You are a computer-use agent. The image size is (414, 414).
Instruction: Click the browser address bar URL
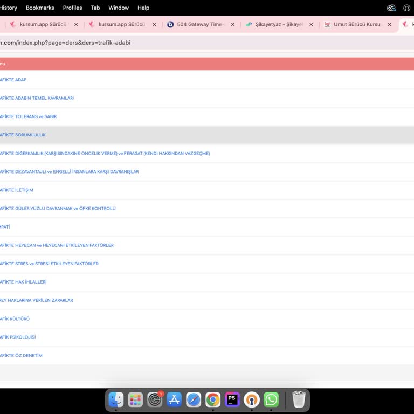[x=65, y=43]
